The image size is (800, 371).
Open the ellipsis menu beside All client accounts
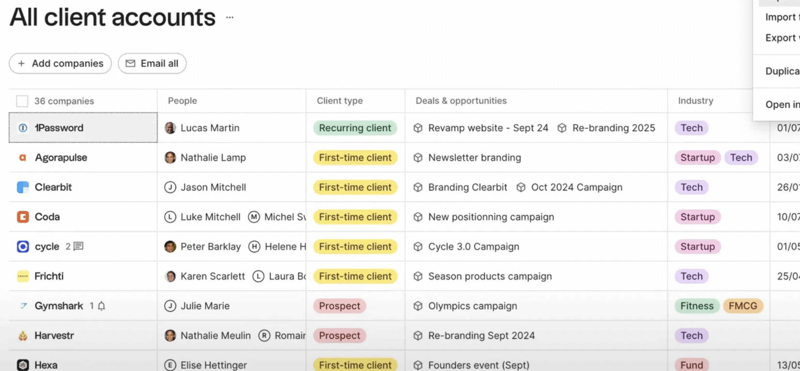click(230, 17)
